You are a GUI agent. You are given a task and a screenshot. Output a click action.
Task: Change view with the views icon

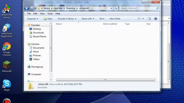(x=139, y=19)
